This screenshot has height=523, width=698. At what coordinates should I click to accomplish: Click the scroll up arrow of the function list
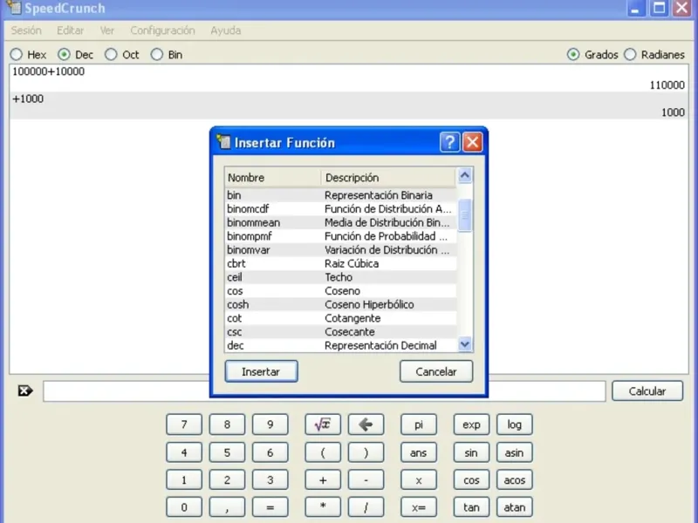coord(465,175)
